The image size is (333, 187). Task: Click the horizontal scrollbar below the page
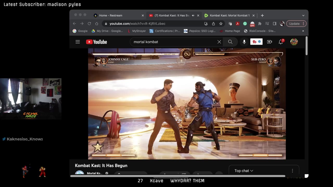click(178, 176)
